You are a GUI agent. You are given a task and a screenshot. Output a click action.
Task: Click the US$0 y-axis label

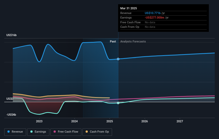10,99
